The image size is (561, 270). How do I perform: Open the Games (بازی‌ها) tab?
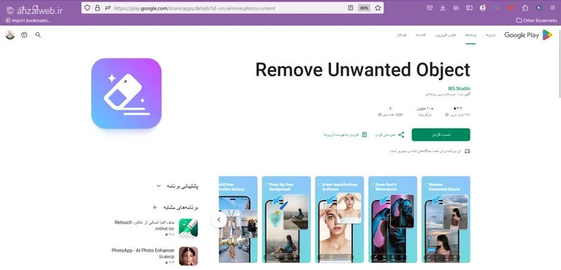(490, 35)
